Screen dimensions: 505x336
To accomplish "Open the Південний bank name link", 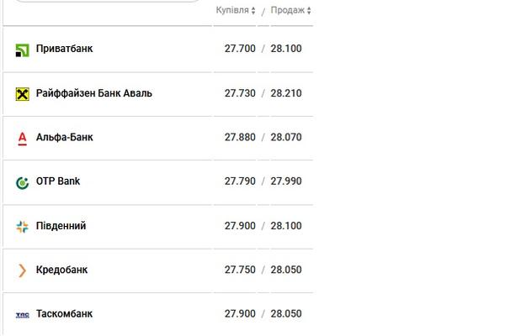I will [x=61, y=226].
